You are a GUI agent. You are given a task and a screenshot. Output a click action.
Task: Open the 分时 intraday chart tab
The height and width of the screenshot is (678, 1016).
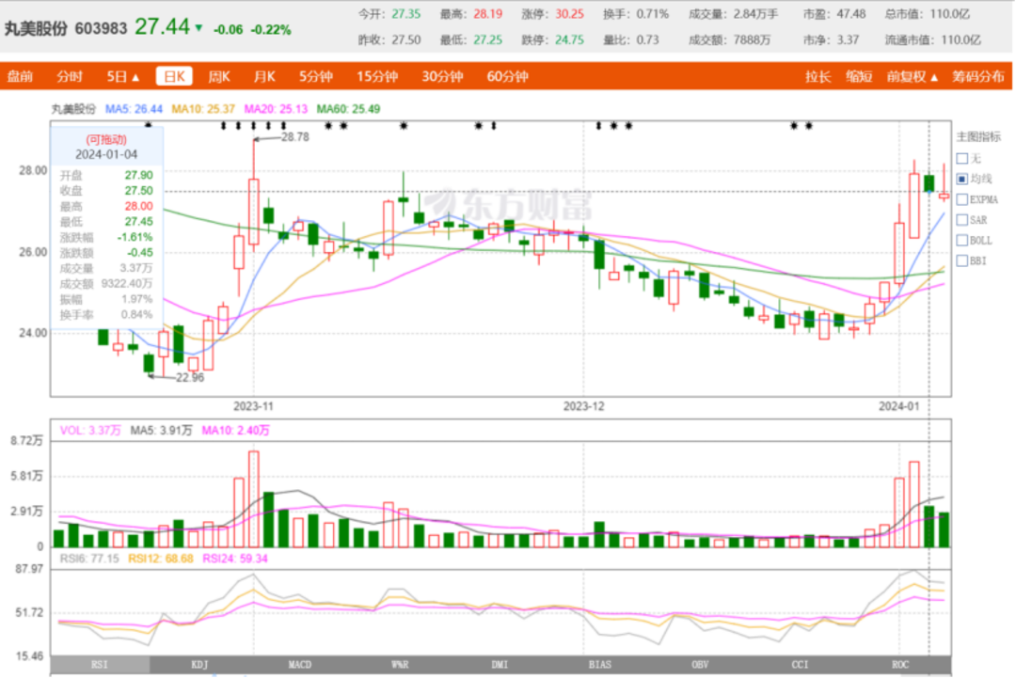click(70, 76)
